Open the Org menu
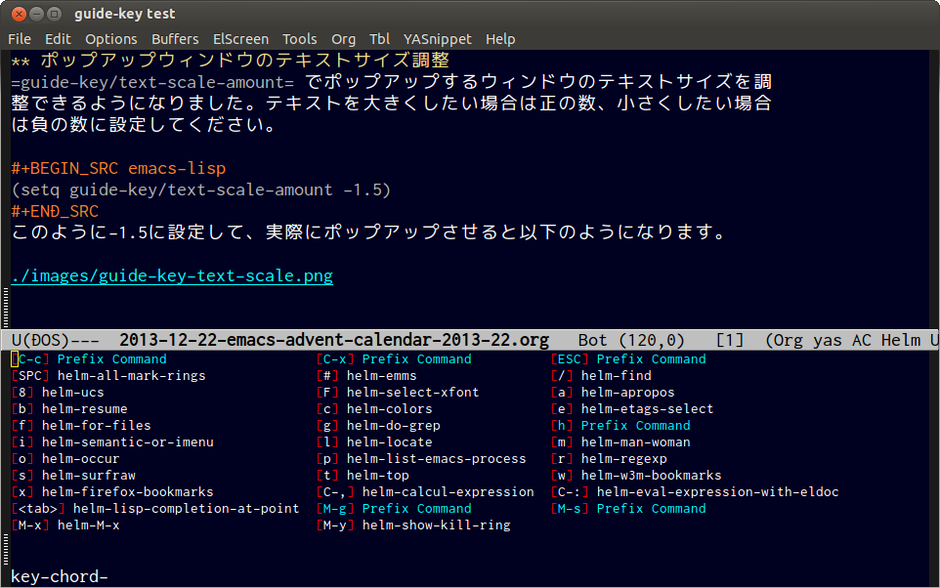Screen dimensions: 940x588 [x=343, y=39]
